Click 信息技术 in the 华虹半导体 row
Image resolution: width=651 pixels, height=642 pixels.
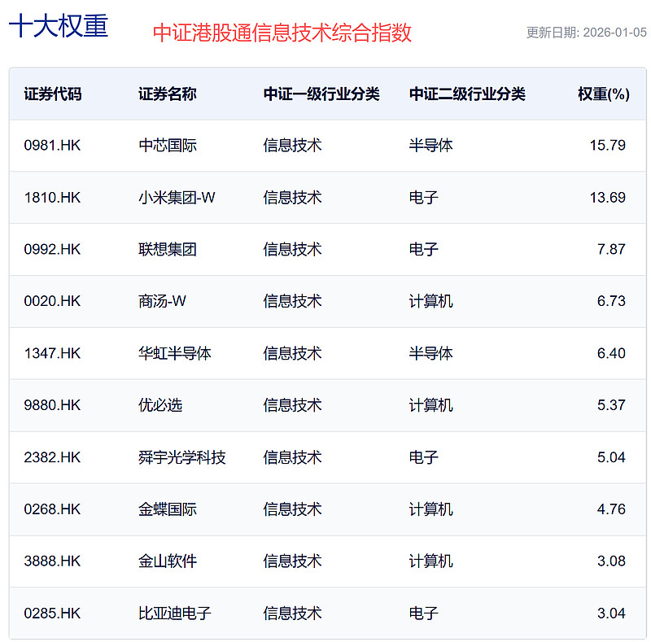(292, 353)
